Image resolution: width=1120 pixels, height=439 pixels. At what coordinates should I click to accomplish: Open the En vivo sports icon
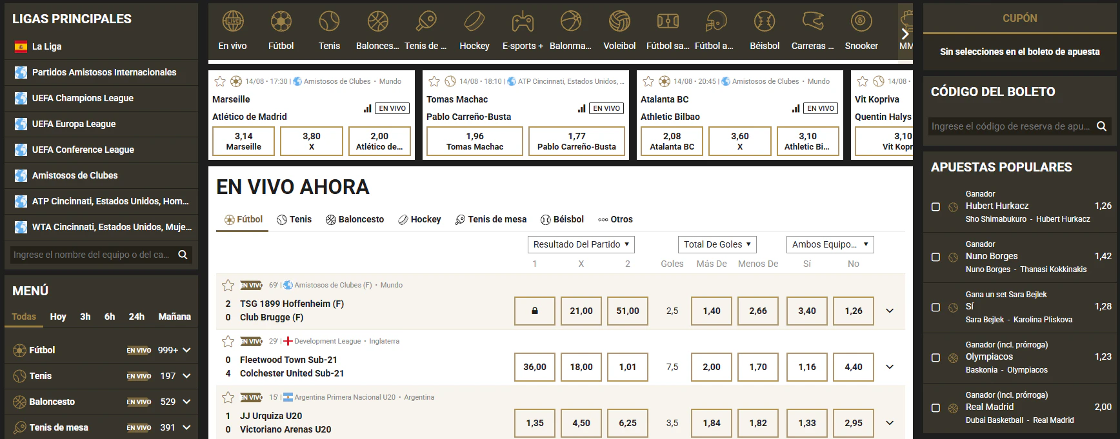232,22
